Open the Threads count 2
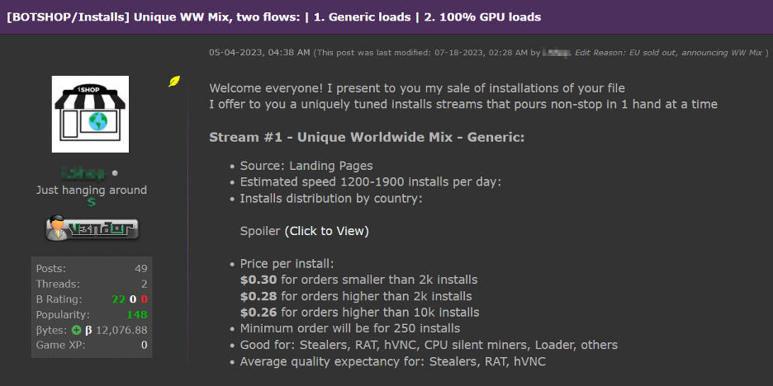Screen dimensions: 773x386 pos(144,284)
